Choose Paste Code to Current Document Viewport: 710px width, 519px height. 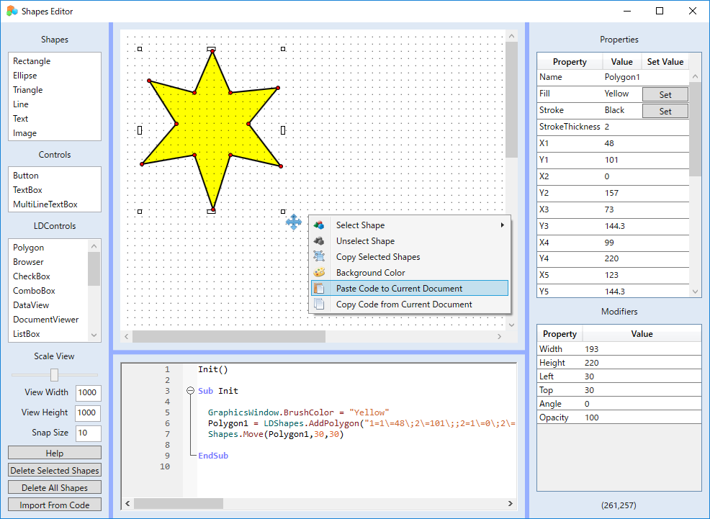(399, 289)
